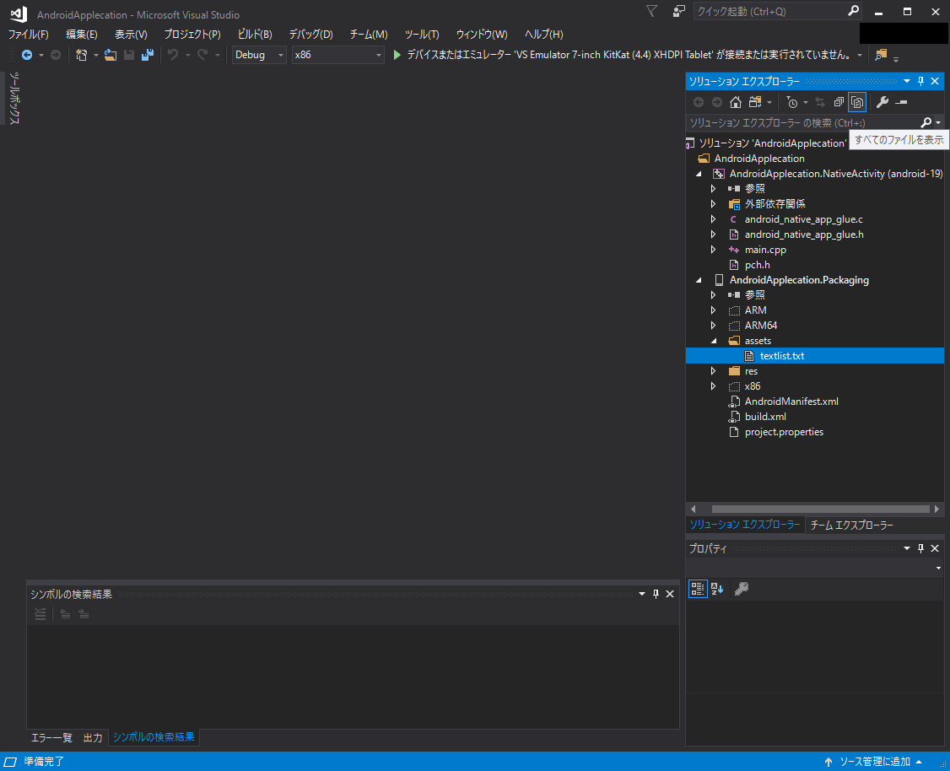Click the Open File folder icon
The image size is (950, 771).
click(x=111, y=55)
